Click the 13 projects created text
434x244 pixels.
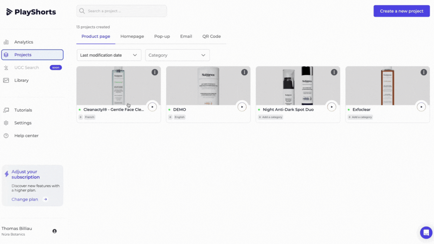coord(93,27)
